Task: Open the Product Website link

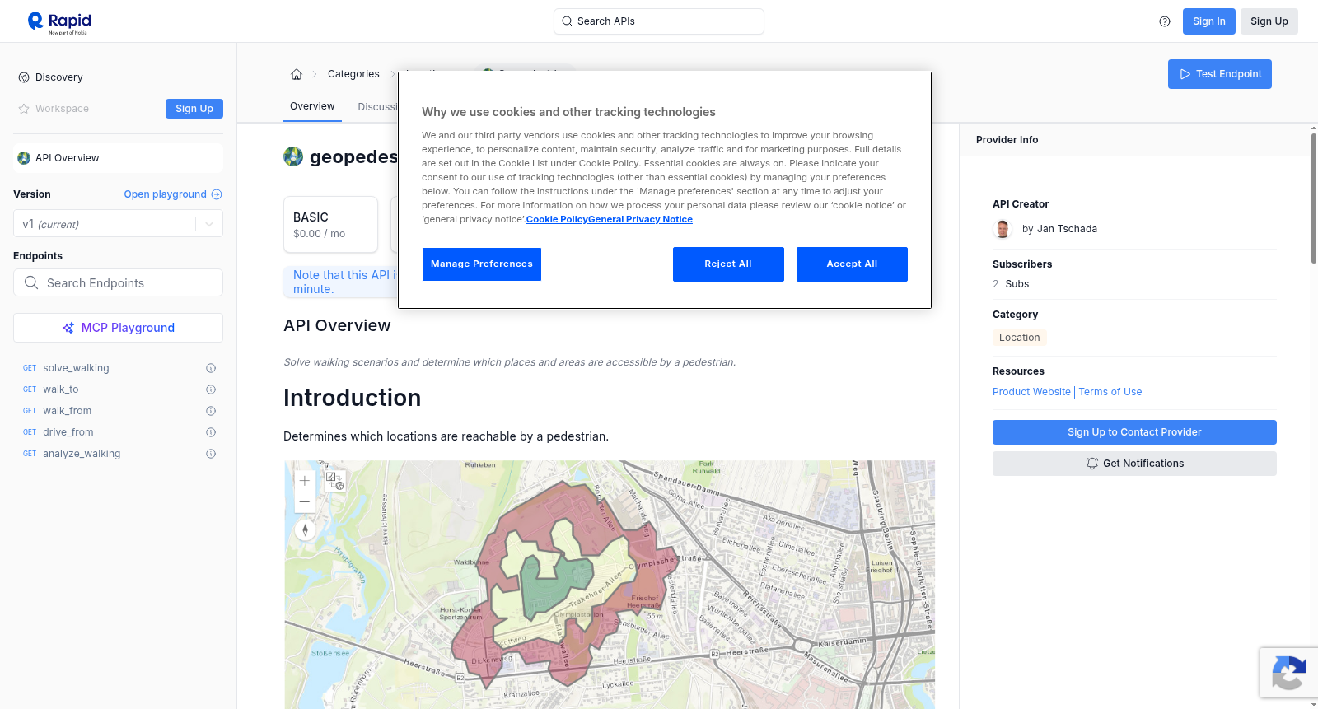Action: [x=1031, y=392]
